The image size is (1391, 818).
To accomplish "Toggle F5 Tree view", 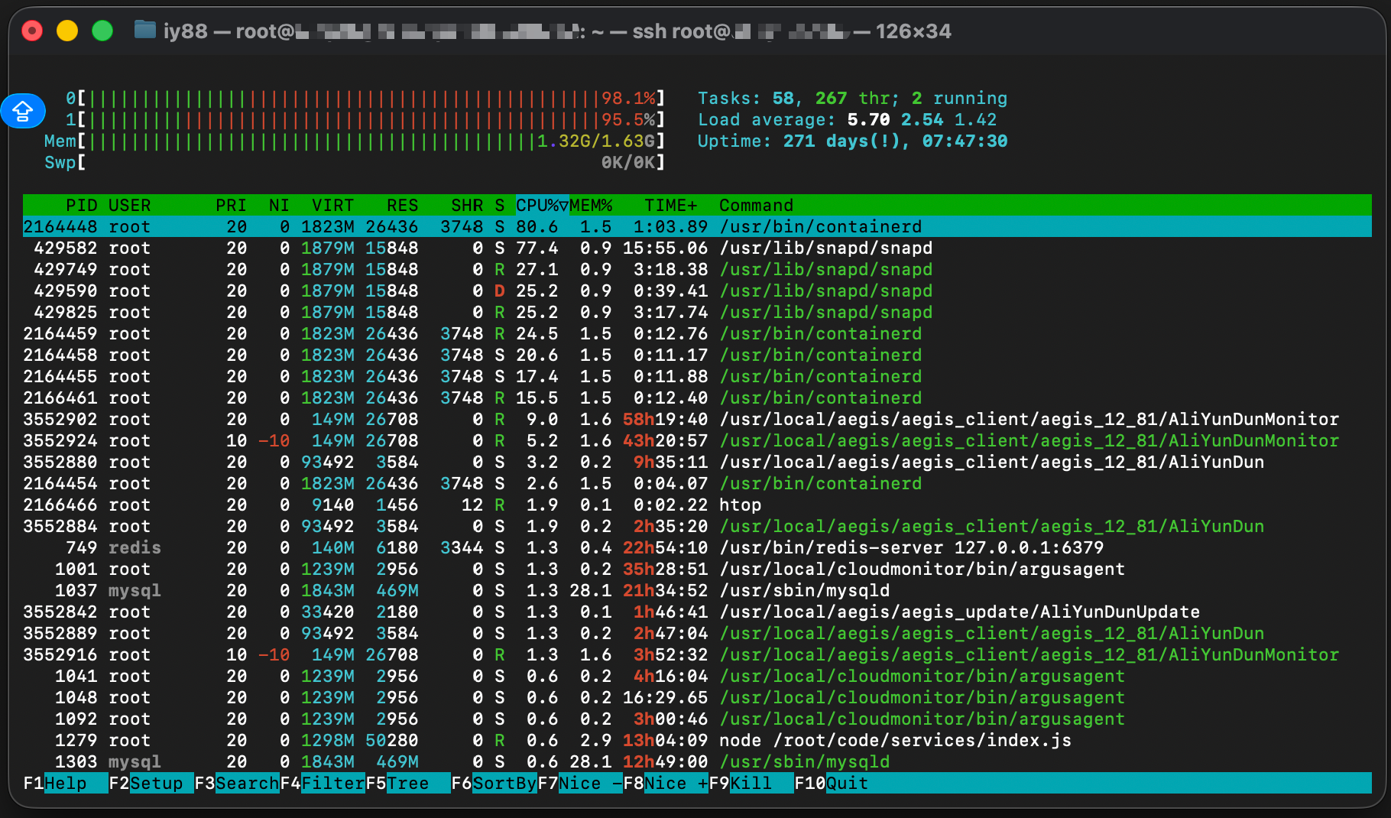I will (x=408, y=783).
